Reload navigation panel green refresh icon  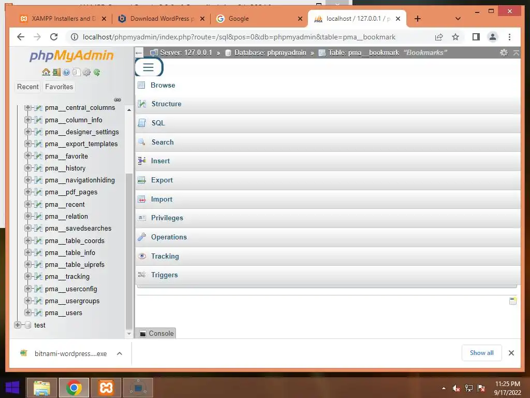pos(97,72)
